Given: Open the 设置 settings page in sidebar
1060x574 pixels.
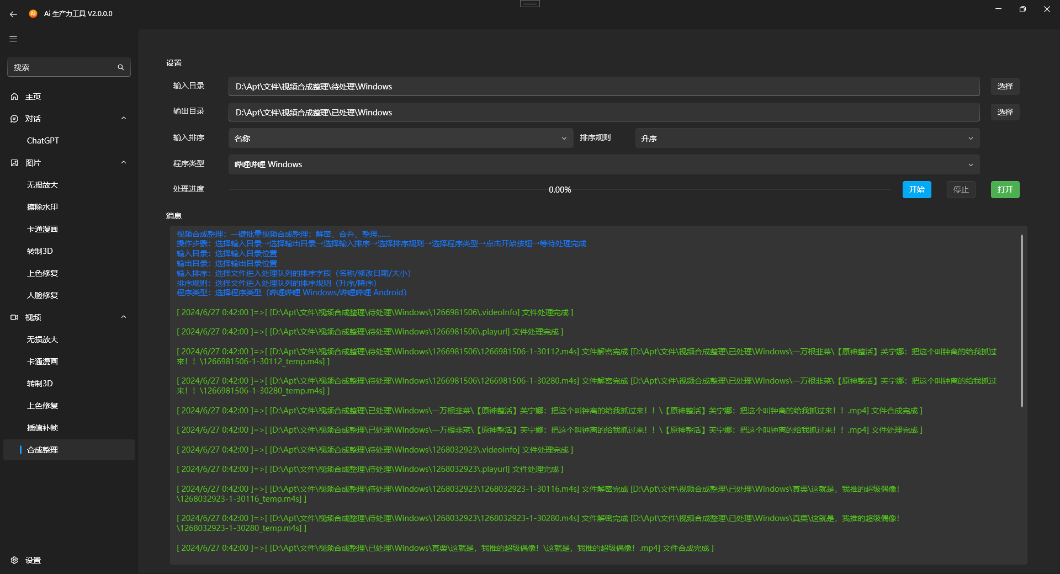Looking at the screenshot, I should coord(69,560).
